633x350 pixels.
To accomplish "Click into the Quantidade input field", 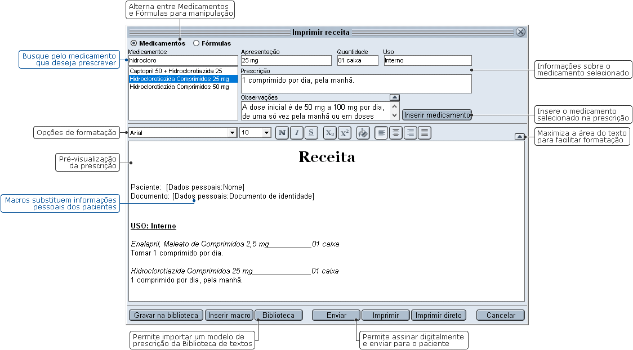I will [358, 60].
